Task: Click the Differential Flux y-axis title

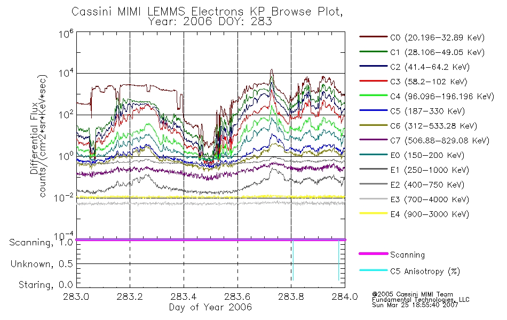Action: (x=34, y=138)
